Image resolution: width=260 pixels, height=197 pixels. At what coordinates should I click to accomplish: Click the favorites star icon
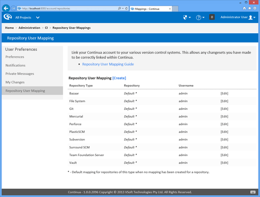click(x=250, y=8)
